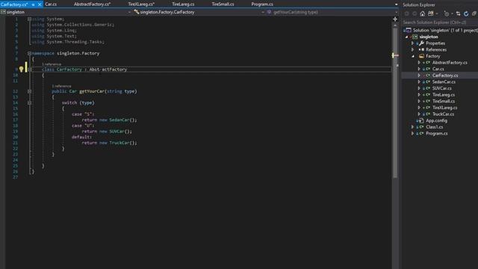Click the Back arrow in Solution Explorer toolbar
This screenshot has height=269, width=478.
point(406,13)
